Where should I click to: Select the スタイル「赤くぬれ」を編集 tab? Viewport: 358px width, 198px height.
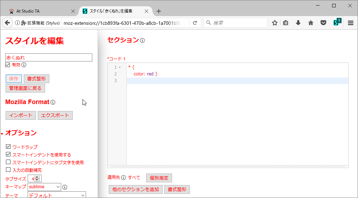[x=115, y=11]
